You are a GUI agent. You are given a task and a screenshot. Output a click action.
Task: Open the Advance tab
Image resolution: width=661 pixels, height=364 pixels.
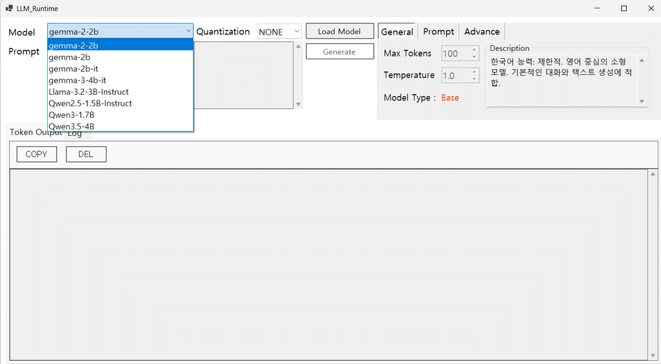482,32
